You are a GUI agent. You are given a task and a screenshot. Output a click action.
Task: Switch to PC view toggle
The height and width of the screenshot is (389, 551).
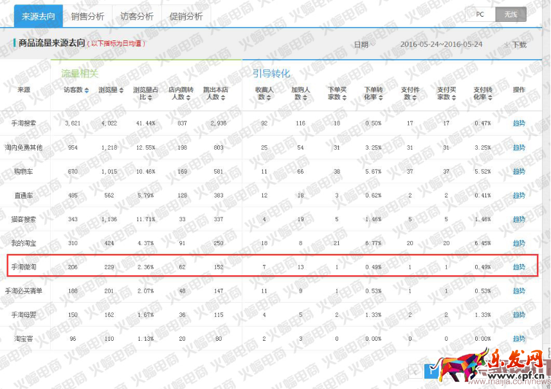[x=480, y=14]
